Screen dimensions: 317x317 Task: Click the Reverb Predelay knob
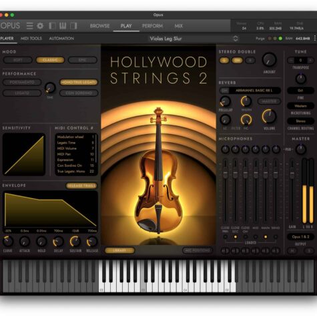225,101
